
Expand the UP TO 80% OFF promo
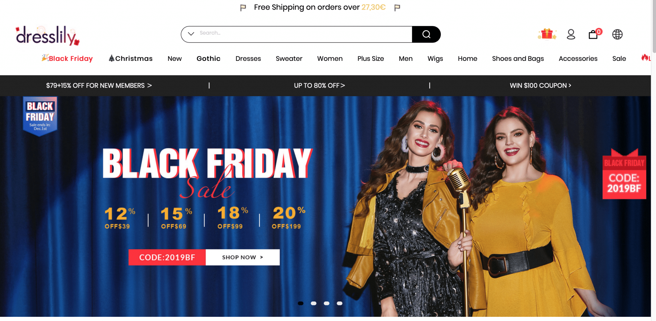(319, 86)
